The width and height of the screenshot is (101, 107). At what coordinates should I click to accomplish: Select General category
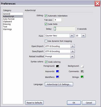click(13, 14)
